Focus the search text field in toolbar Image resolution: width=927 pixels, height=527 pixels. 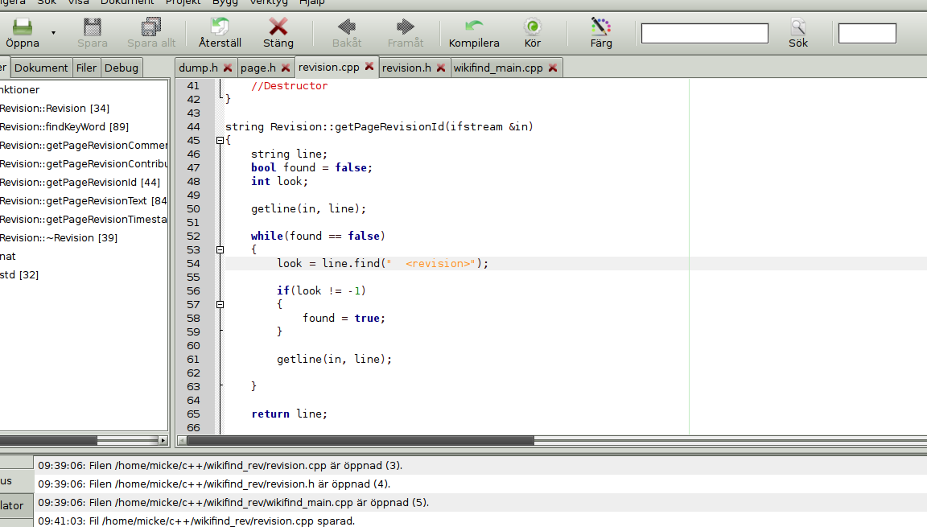click(x=705, y=34)
